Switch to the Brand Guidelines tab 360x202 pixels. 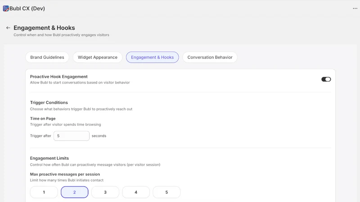[47, 57]
